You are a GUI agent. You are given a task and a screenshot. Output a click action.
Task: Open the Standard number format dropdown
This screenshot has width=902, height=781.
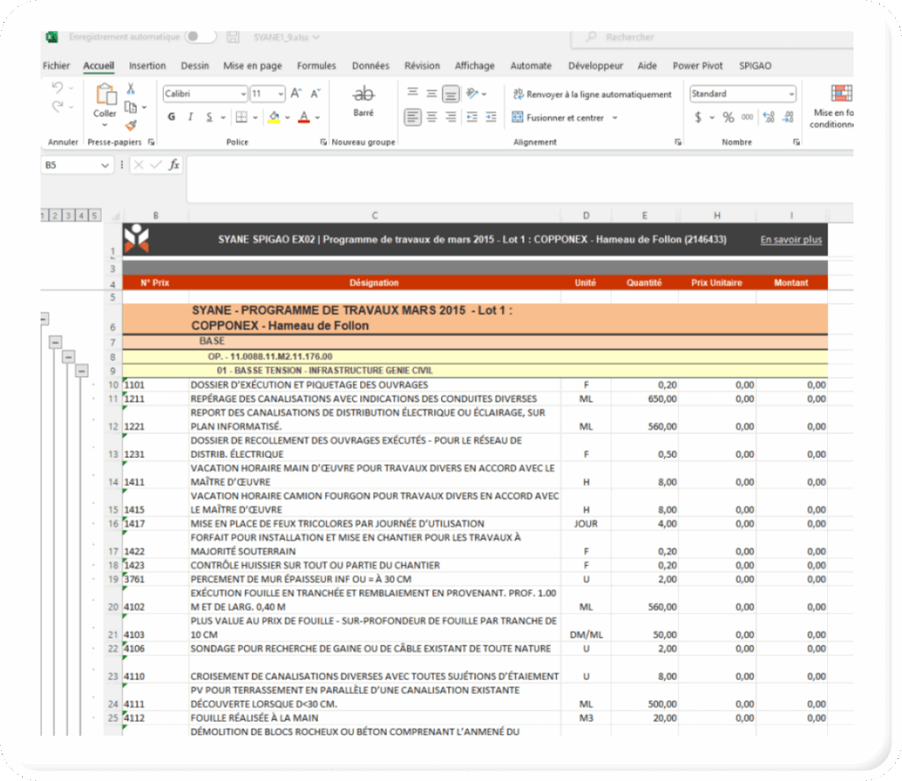[791, 94]
